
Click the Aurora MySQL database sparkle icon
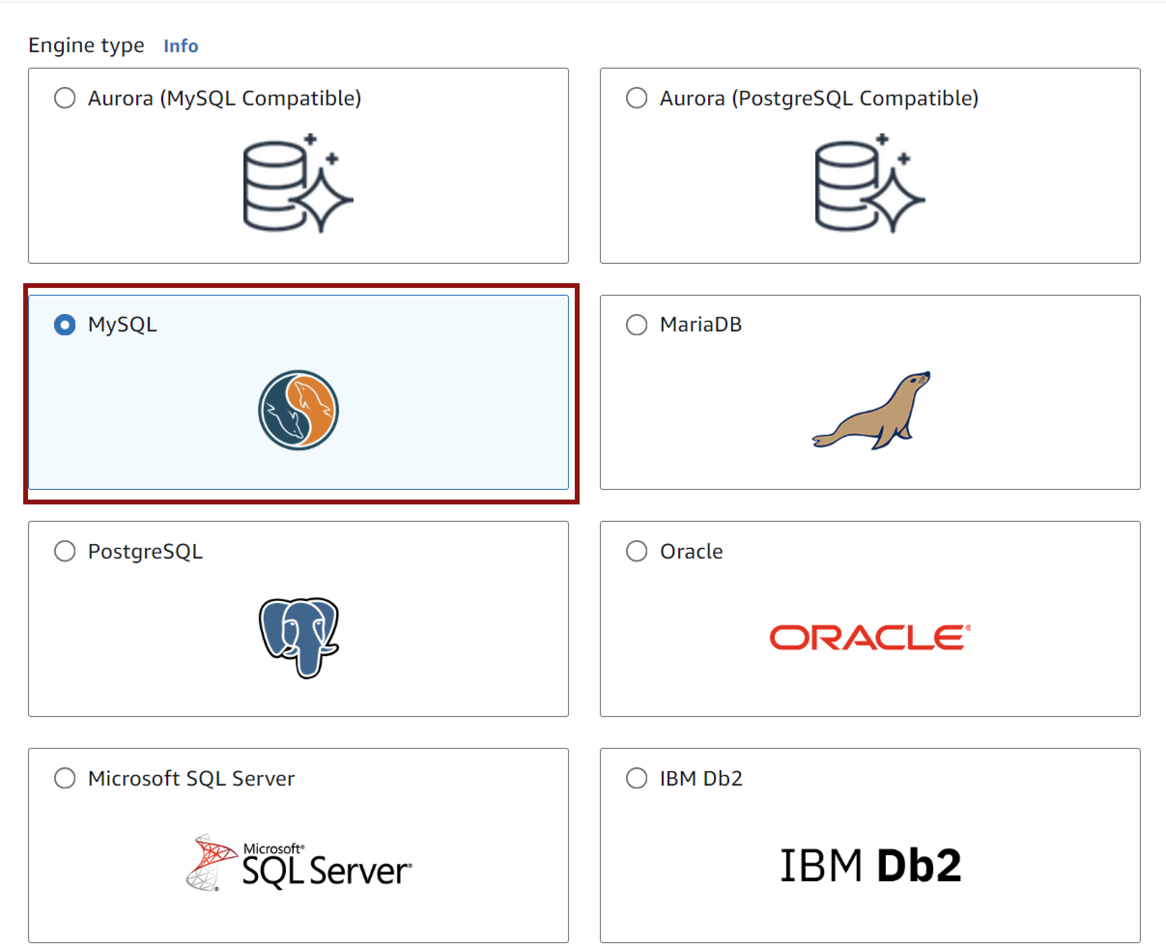[298, 183]
